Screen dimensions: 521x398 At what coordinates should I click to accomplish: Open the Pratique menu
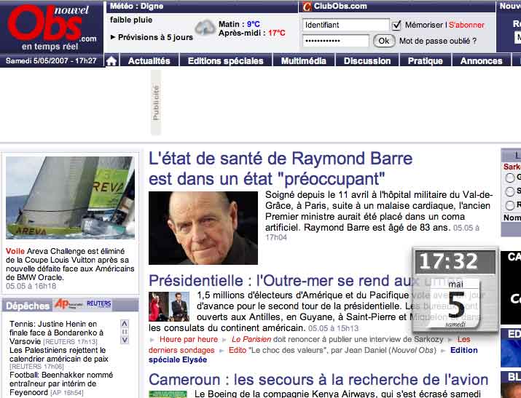[426, 61]
